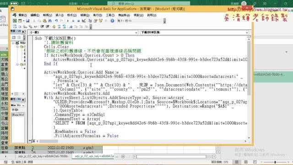Select second aqx_p_02 sheet tab in Excel
Screen dimensions: 293x165
click(94, 156)
